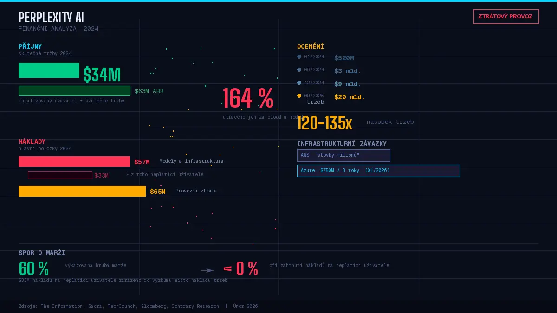557x313 pixels.
Task: Click the orange $65M loss bar
Action: pyautogui.click(x=82, y=191)
